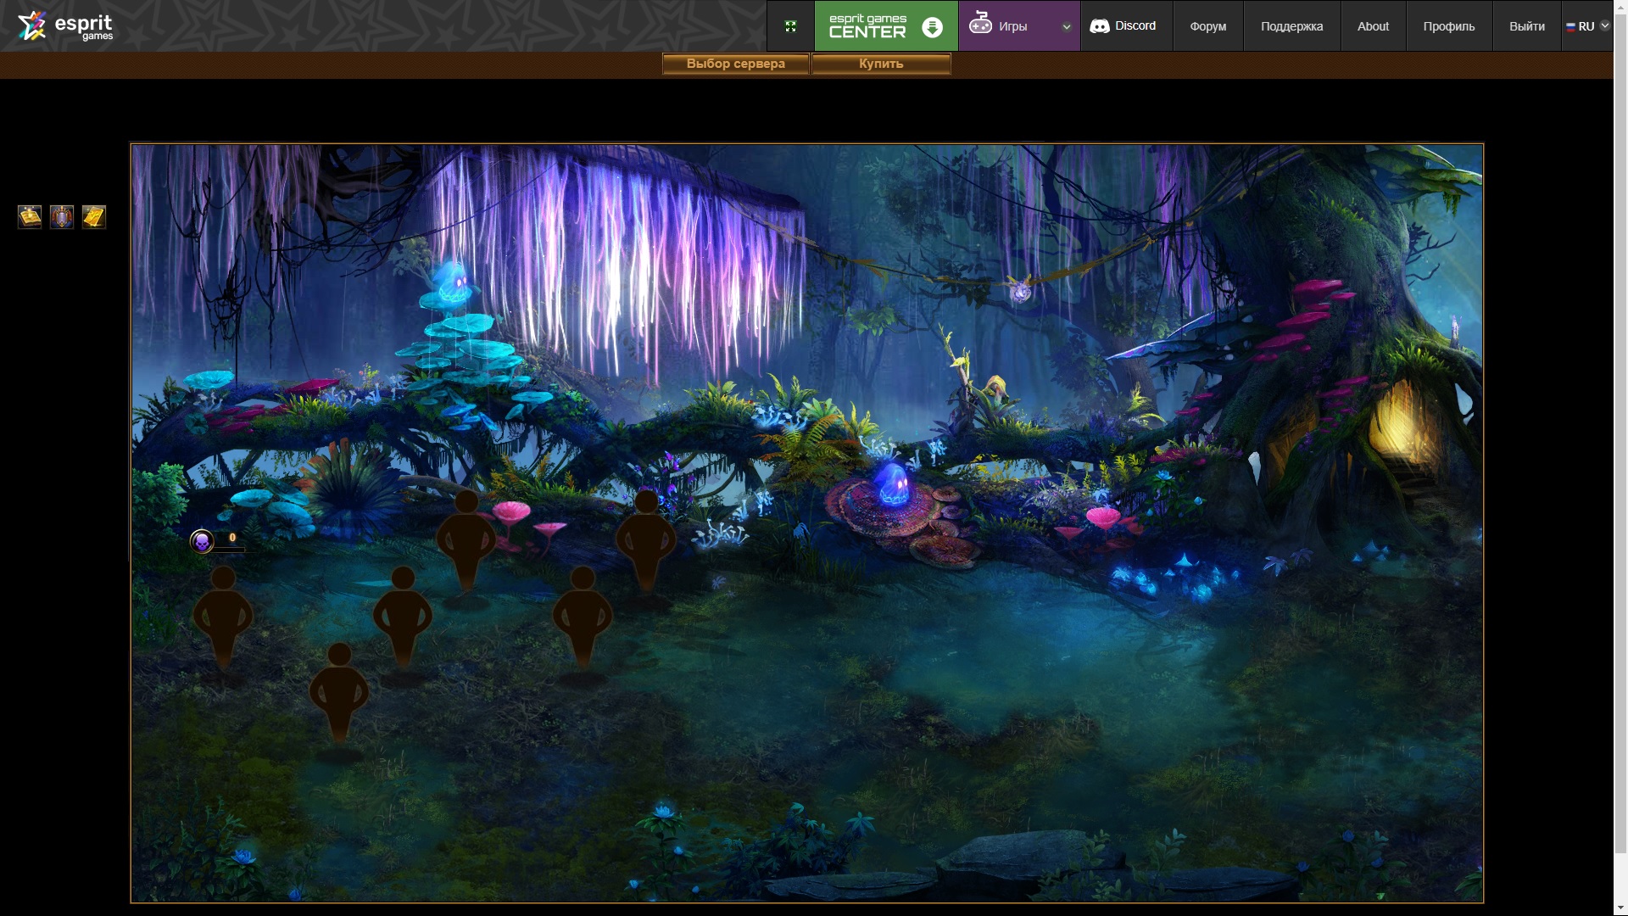The height and width of the screenshot is (916, 1628).
Task: Click the scrollbar down arrow
Action: tap(1620, 909)
